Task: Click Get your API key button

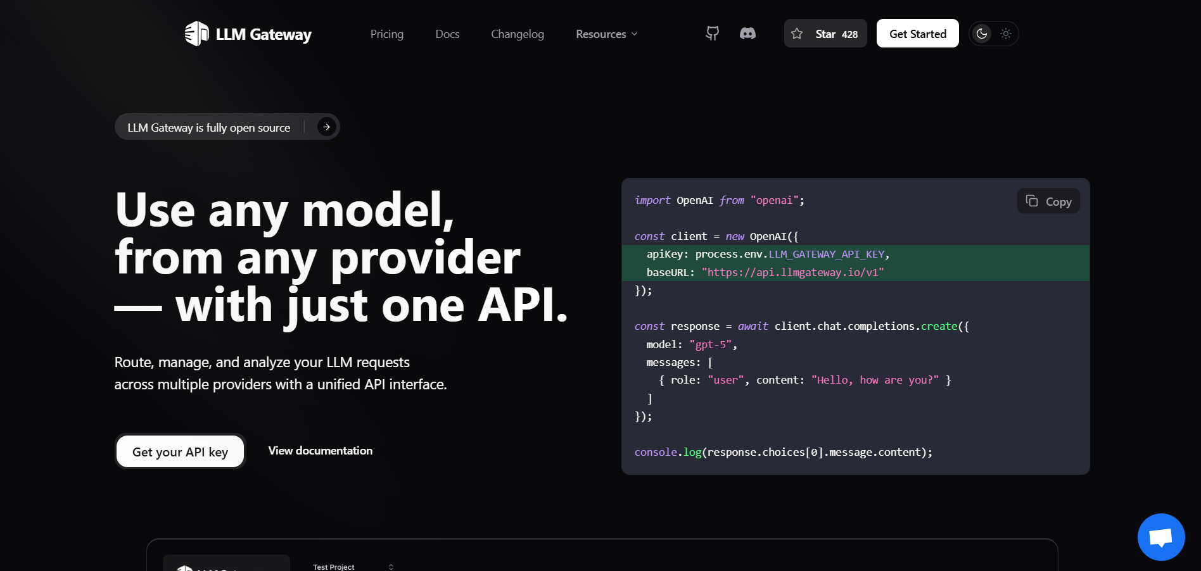Action: (181, 451)
